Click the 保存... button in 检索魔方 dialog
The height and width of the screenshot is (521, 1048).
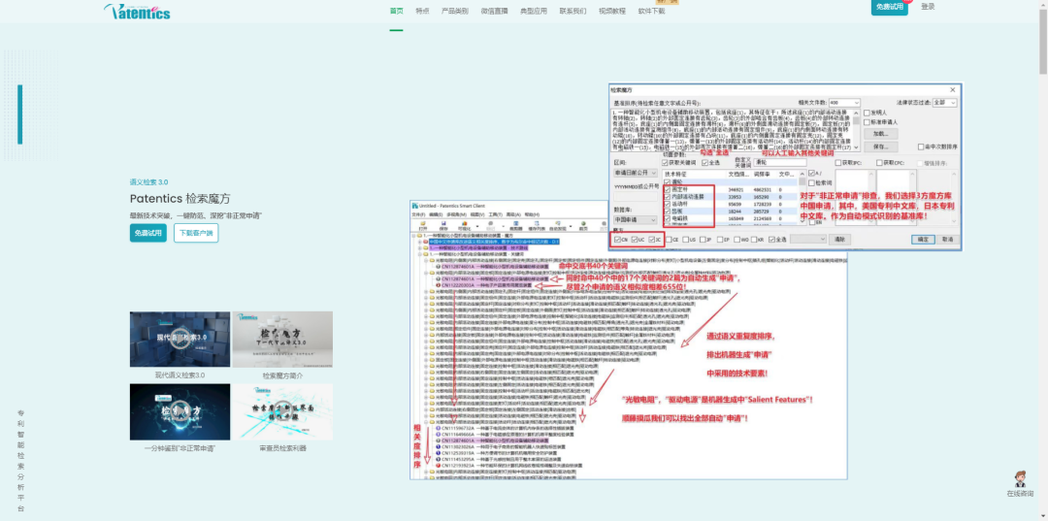pos(881,147)
